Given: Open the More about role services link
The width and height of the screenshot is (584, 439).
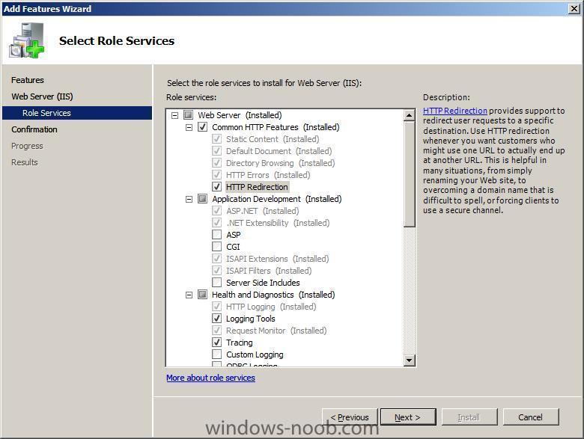Looking at the screenshot, I should [211, 378].
